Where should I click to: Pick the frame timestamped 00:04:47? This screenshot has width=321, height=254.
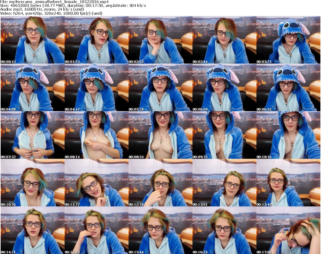(x=97, y=87)
